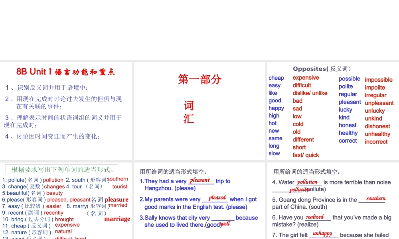
Task: Click the red word 'irregular'
Action: [375, 95]
